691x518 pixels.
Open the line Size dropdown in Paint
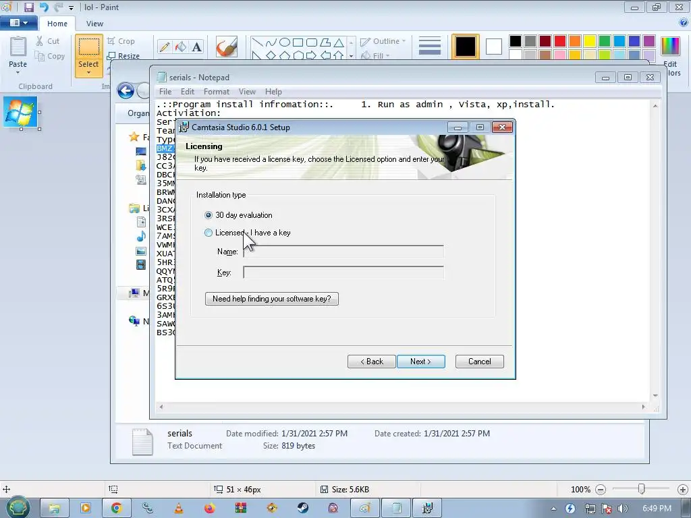(x=430, y=46)
